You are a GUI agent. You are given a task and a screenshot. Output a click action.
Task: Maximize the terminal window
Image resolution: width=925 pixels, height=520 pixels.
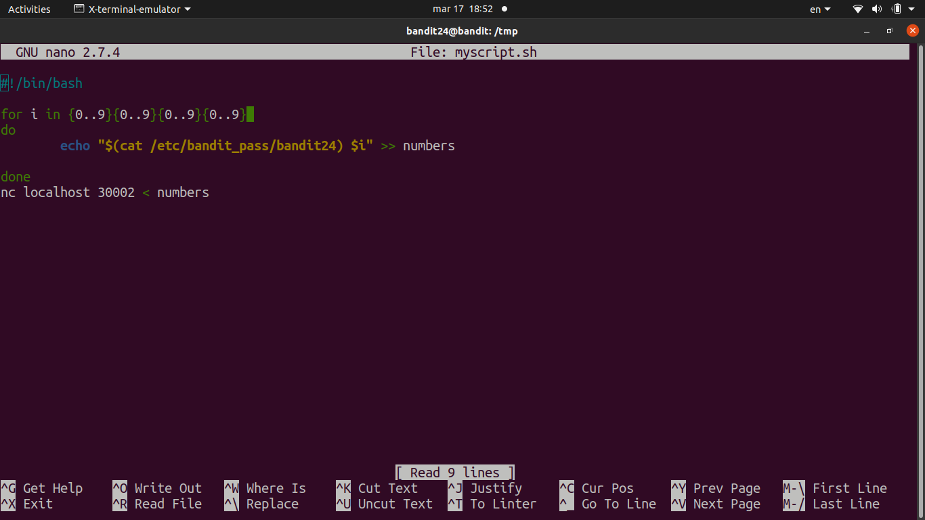(890, 31)
